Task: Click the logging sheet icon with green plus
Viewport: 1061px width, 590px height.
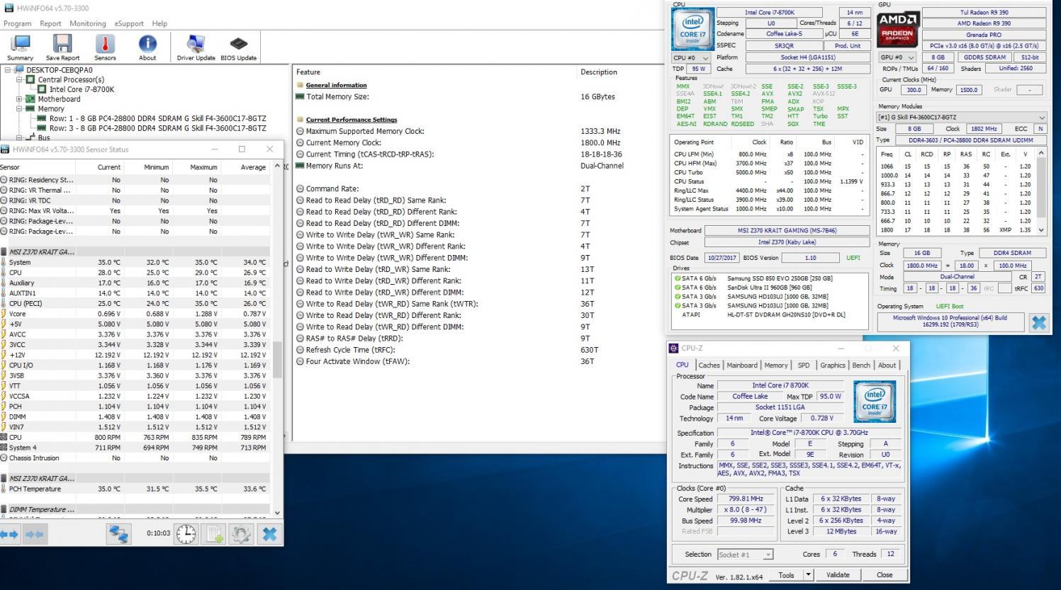Action: [214, 534]
